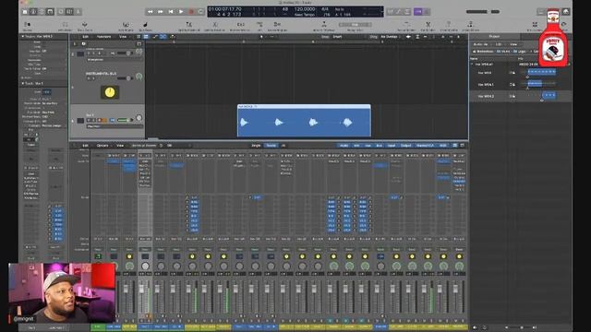591x332 pixels.
Task: Collapse the Vox WEA audio file row
Action: pos(472,65)
